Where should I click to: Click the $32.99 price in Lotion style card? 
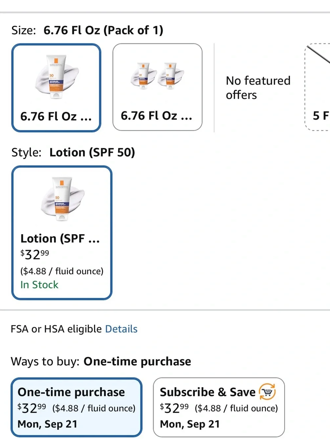pyautogui.click(x=35, y=254)
